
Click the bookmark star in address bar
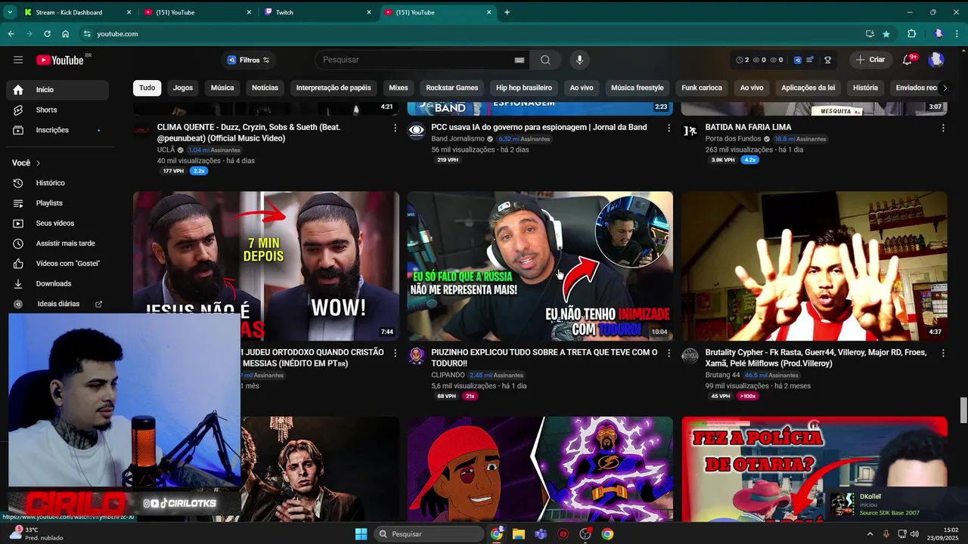pyautogui.click(x=886, y=34)
